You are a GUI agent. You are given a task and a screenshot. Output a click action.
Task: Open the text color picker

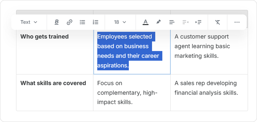[145, 22]
